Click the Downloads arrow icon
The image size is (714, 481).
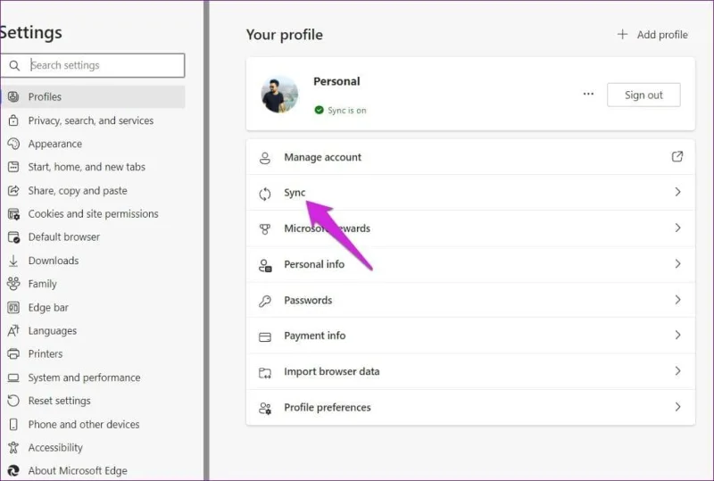tap(13, 261)
